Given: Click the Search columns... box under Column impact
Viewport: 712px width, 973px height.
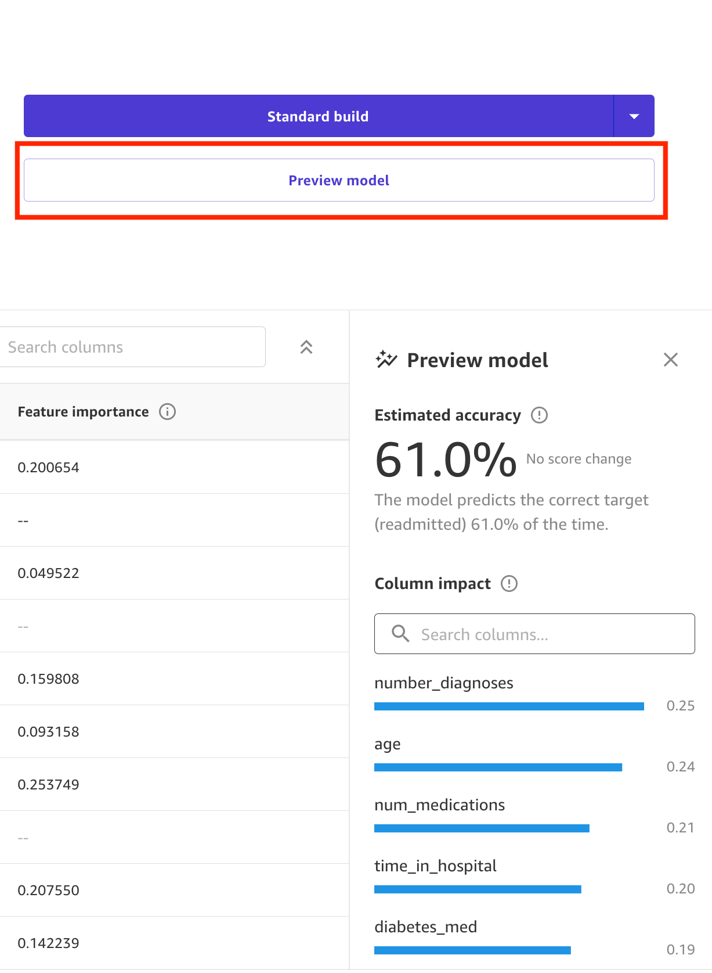Looking at the screenshot, I should (x=534, y=634).
